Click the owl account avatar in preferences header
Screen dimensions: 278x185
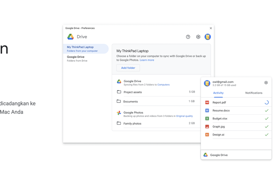point(208,37)
